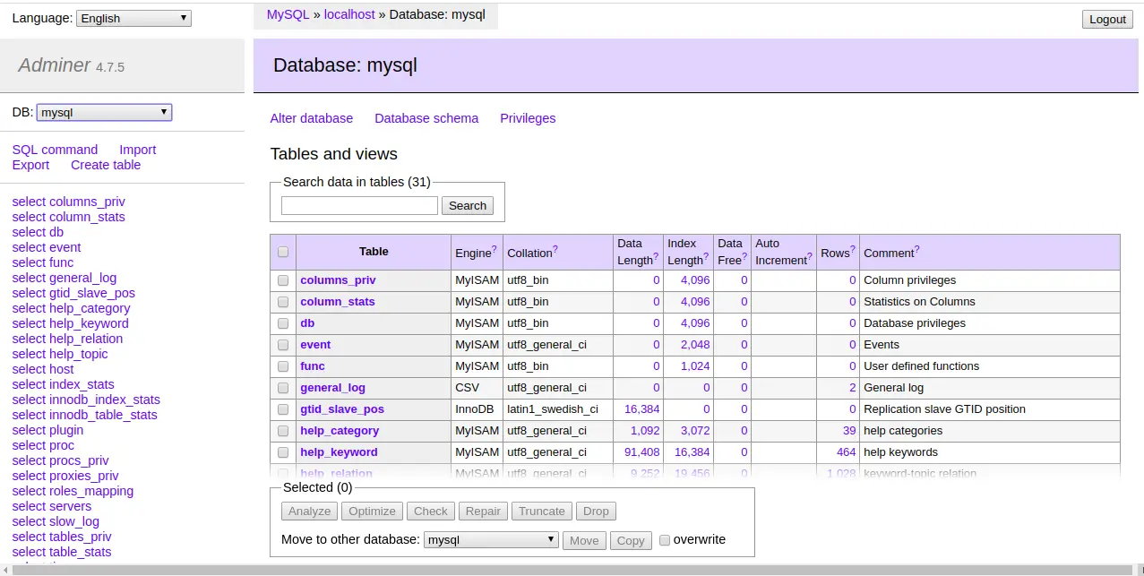Check the func table checkbox
Viewport: 1144px width, 576px height.
283,366
